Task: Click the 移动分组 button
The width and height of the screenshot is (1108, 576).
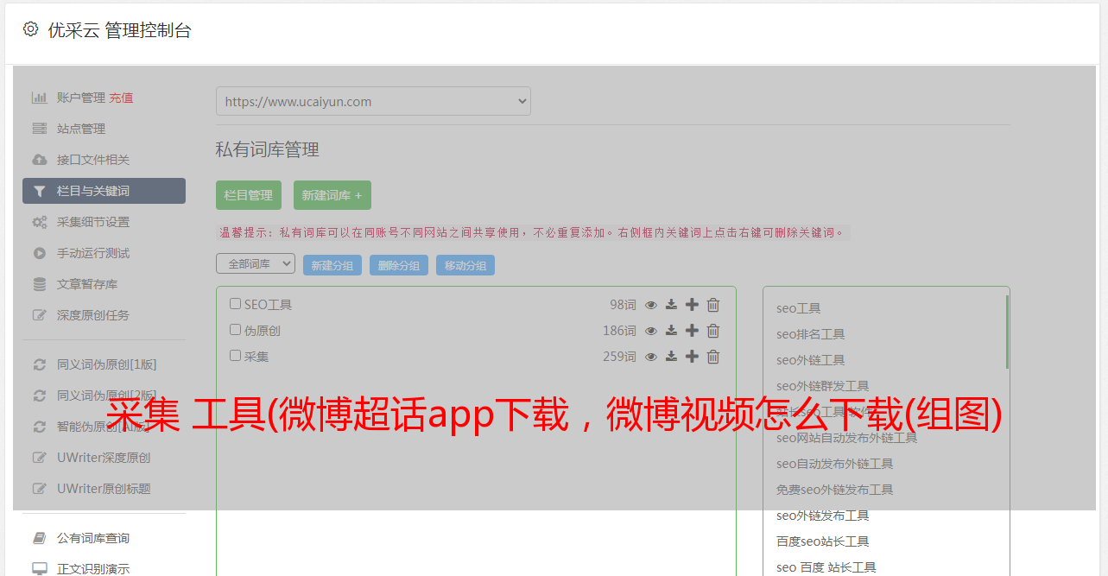Action: [x=465, y=266]
